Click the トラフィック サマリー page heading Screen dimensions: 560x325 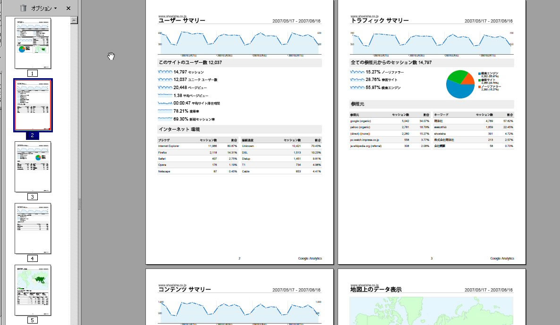coord(380,21)
